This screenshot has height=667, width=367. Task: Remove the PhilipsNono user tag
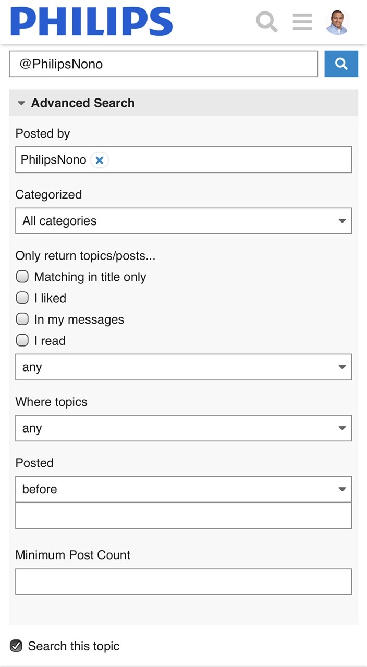click(100, 160)
